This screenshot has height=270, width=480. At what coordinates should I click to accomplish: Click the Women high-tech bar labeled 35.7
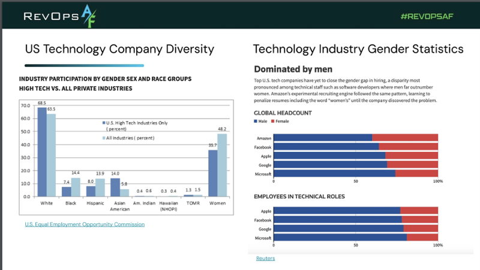[213, 173]
